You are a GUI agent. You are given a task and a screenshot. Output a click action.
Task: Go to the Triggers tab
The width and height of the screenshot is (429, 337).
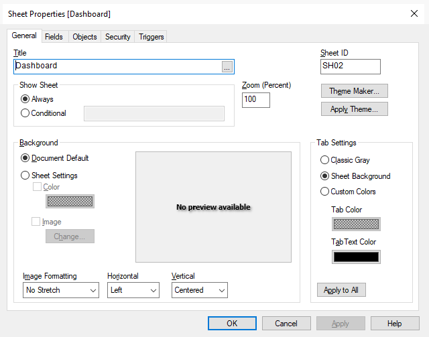[151, 37]
